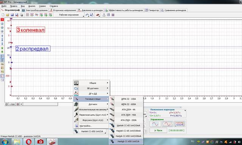Create a new file with the blank page icon
The width and height of the screenshot is (242, 145).
click(x=3, y=15)
